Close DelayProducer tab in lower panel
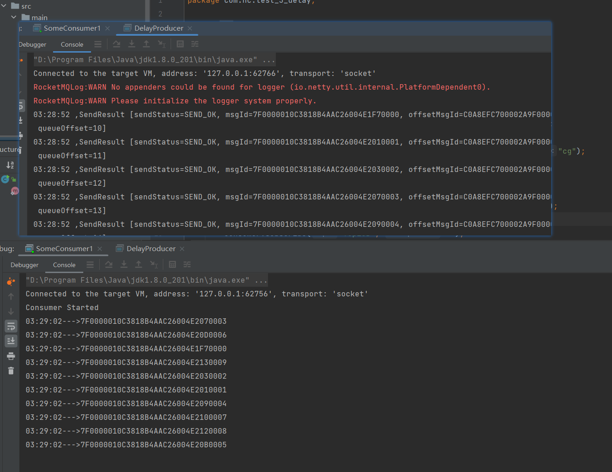 click(x=182, y=249)
